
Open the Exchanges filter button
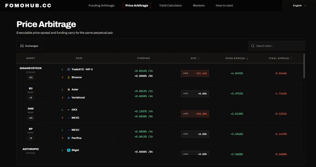pyautogui.click(x=29, y=46)
